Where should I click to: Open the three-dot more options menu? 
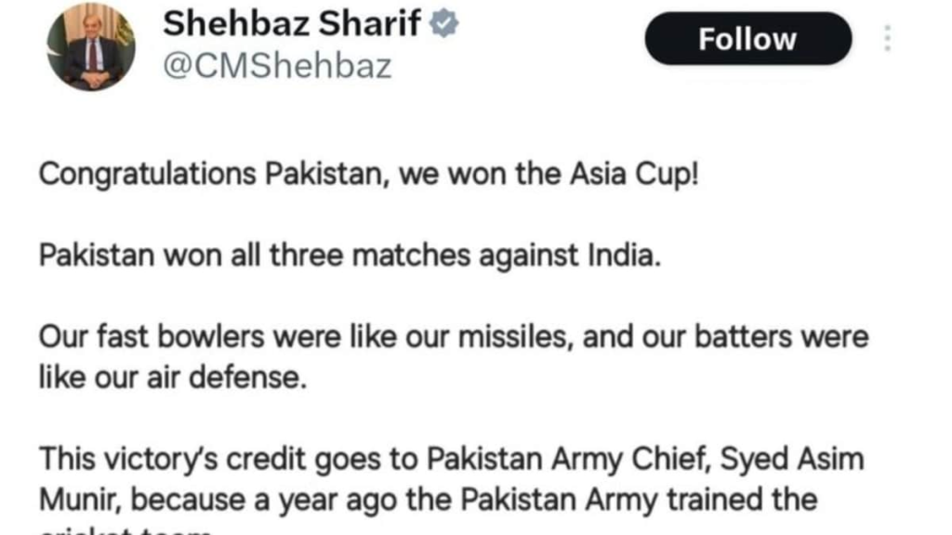pos(888,38)
